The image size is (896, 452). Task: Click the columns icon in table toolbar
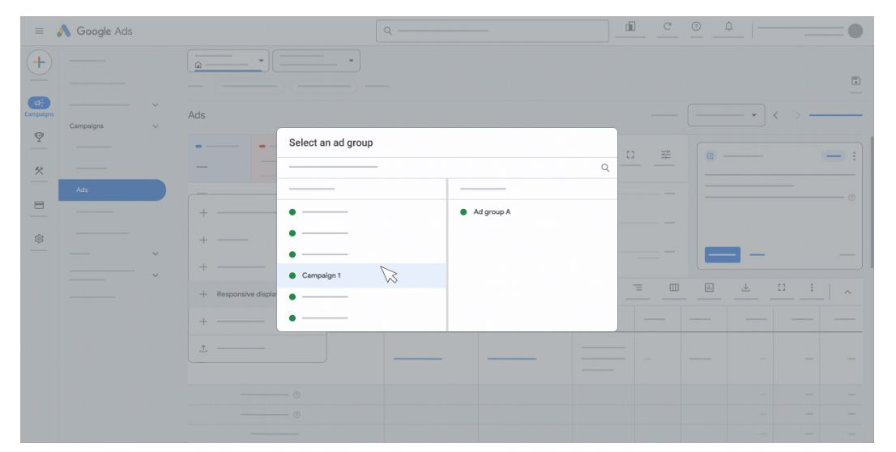[674, 288]
